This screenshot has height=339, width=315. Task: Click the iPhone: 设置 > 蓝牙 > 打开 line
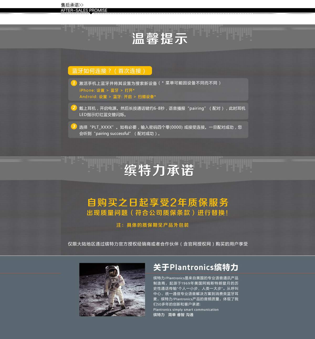pyautogui.click(x=107, y=90)
